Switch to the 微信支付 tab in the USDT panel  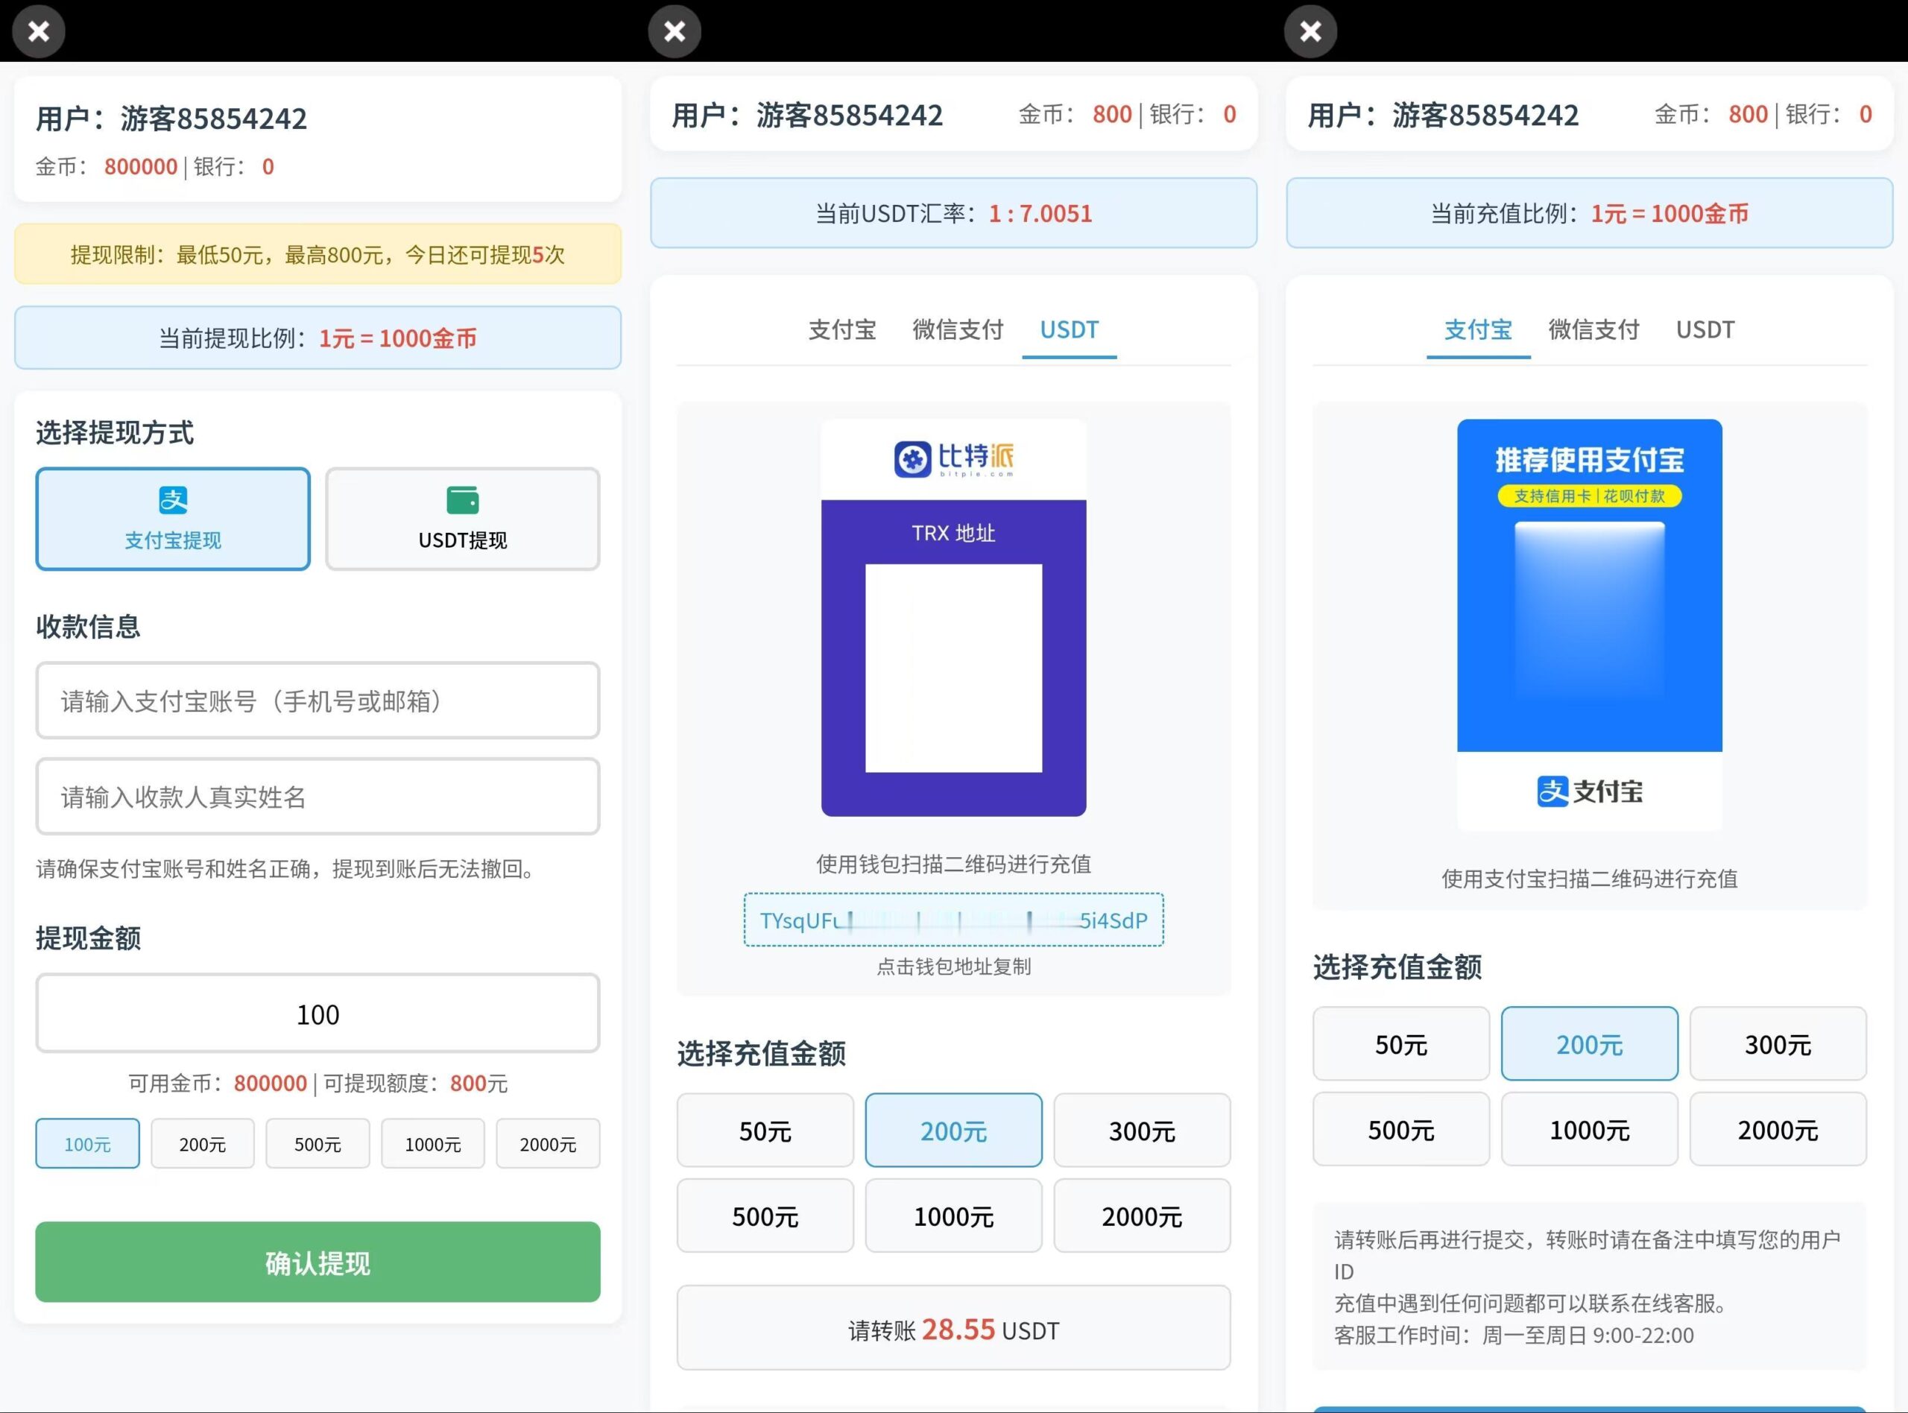[956, 330]
